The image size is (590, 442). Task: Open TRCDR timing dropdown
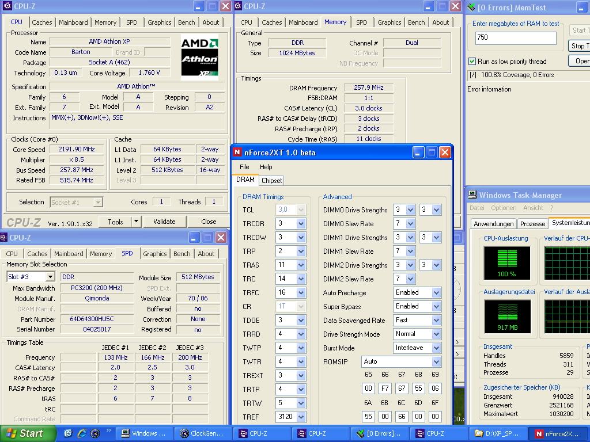pos(301,224)
